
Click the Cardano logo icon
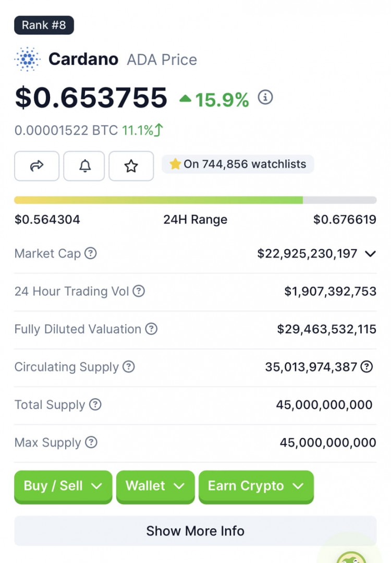coord(27,59)
